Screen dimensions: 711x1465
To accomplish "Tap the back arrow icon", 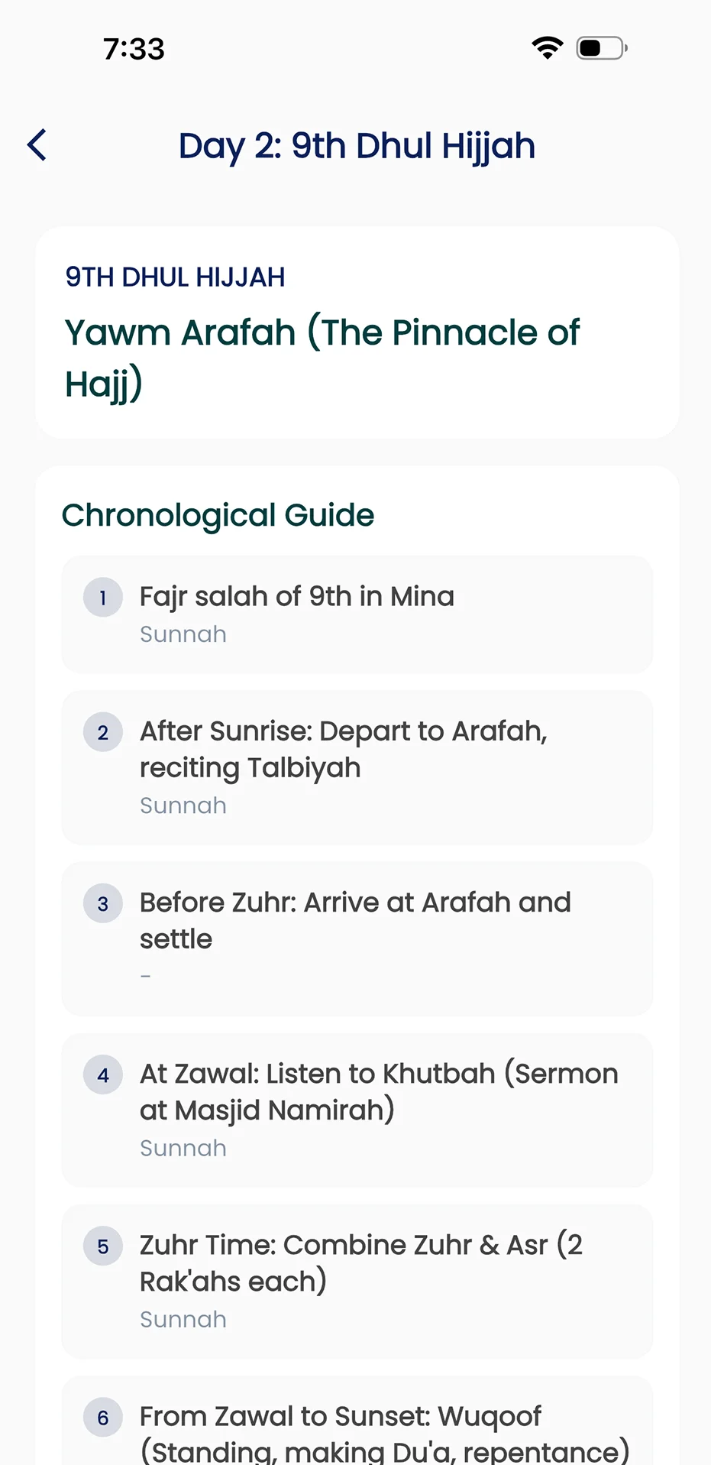I will coord(37,145).
